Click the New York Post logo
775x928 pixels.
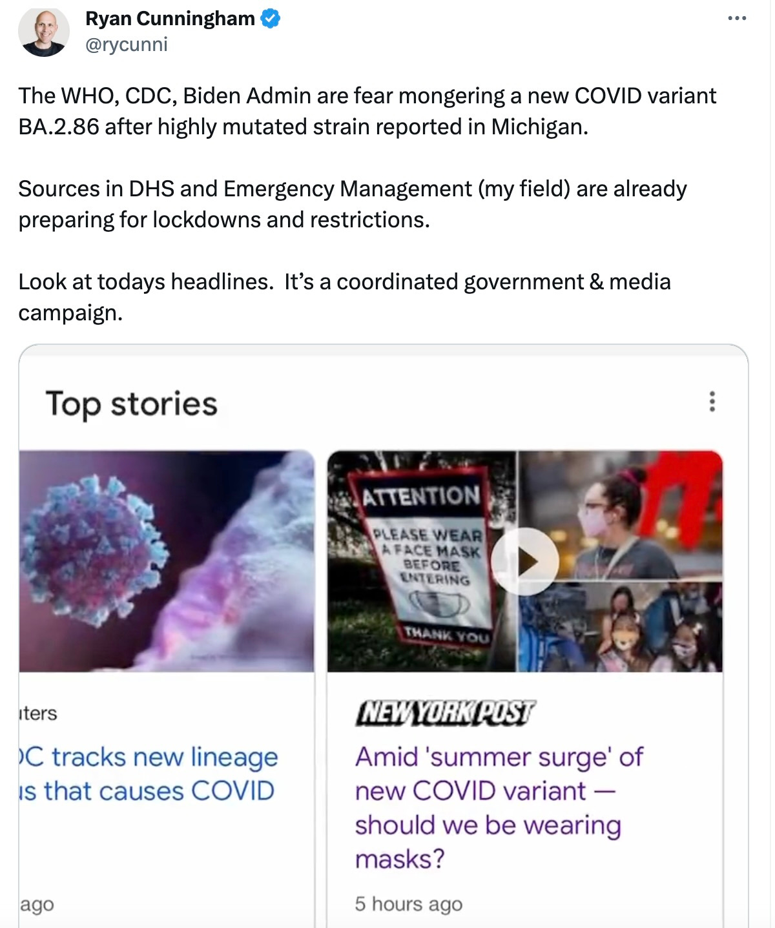(x=445, y=713)
